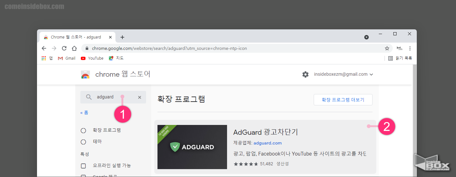Open AdGuard extension thumbnail image
This screenshot has width=456, height=177.
point(192,147)
